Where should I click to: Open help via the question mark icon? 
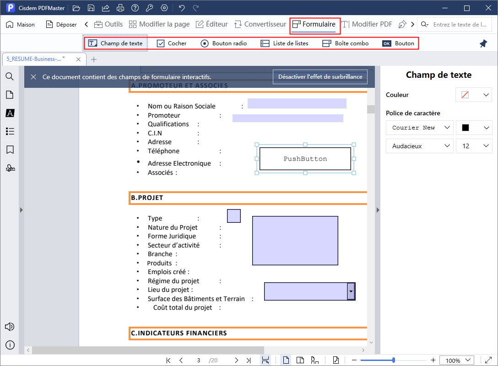pyautogui.click(x=135, y=8)
